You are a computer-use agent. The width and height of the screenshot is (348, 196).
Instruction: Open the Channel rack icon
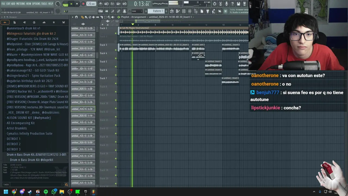184,11
